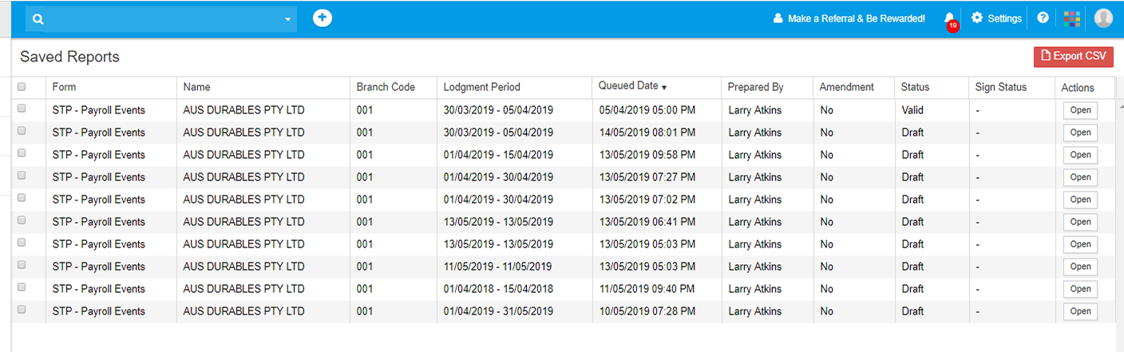This screenshot has width=1124, height=352.
Task: Open Settings via the gear icon
Action: [977, 18]
